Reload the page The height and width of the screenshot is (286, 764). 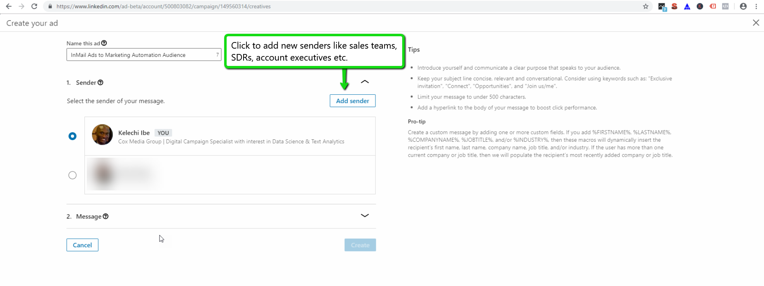(34, 6)
